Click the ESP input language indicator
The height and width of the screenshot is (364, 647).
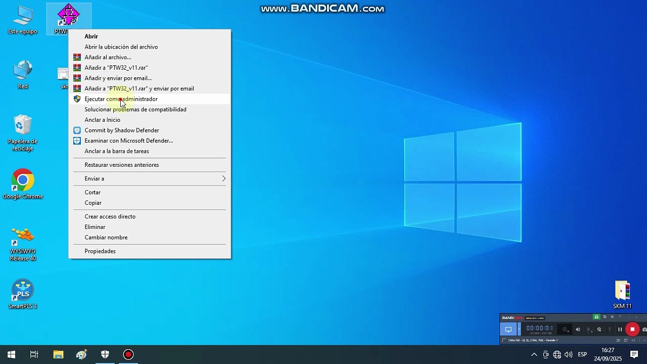coord(582,355)
